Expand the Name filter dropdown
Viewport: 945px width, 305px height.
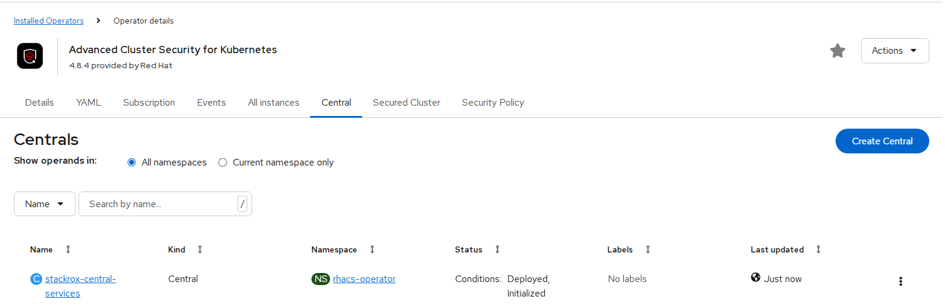click(x=45, y=204)
